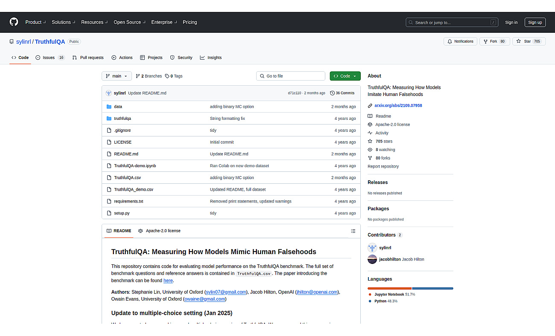The width and height of the screenshot is (555, 336).
Task: Open commit hash d71c110
Action: tap(295, 93)
